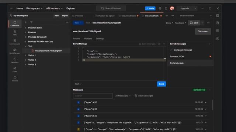Open the Monitors sidebar panel
This screenshot has height=132, width=236.
[x=15, y=60]
